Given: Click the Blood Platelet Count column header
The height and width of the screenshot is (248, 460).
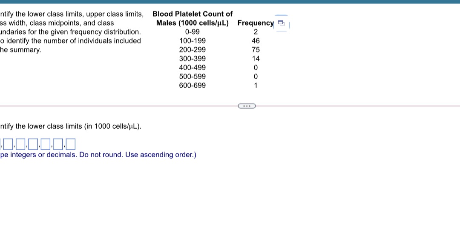Looking at the screenshot, I should [x=192, y=18].
